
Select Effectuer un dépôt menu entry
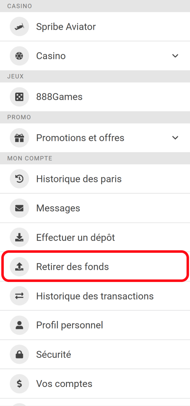tap(75, 237)
